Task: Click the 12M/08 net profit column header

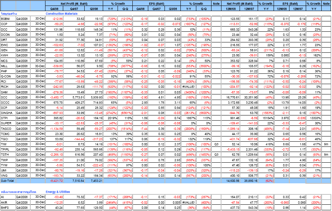Action: [231, 8]
